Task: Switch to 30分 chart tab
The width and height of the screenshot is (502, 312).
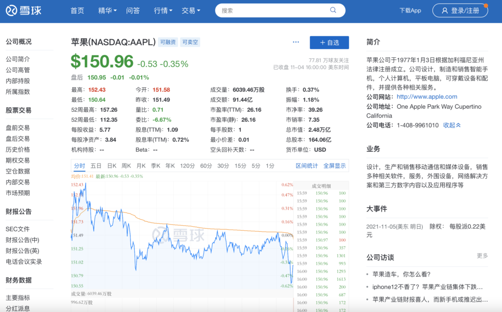Action: (x=223, y=166)
